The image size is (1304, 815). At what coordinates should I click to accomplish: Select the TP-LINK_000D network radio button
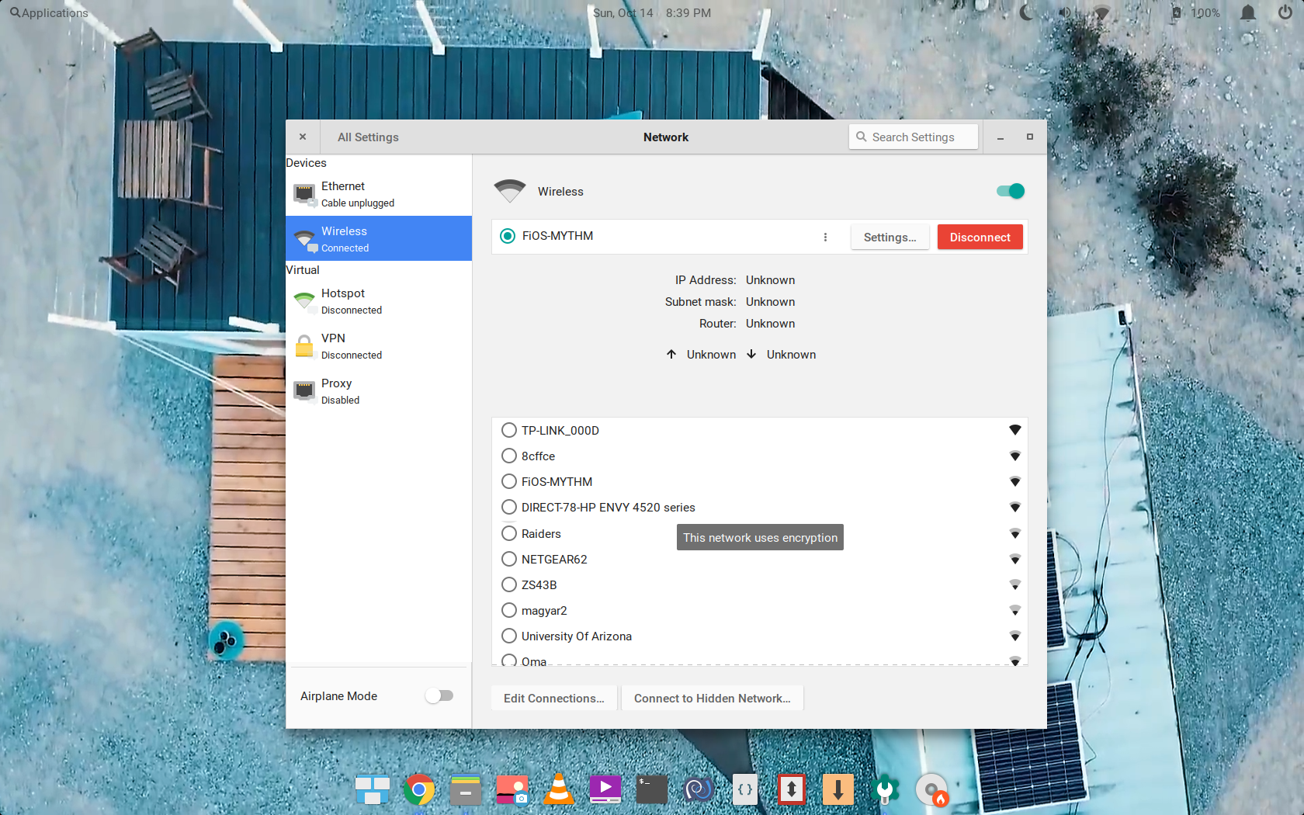[509, 430]
